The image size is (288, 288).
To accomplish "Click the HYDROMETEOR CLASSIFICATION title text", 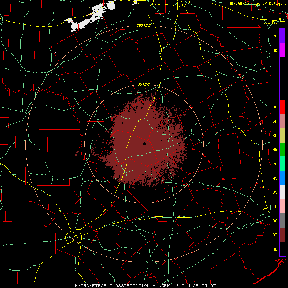I will point(112,286).
